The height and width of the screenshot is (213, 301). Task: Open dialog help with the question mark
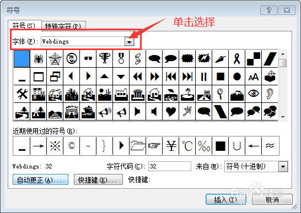pos(268,10)
